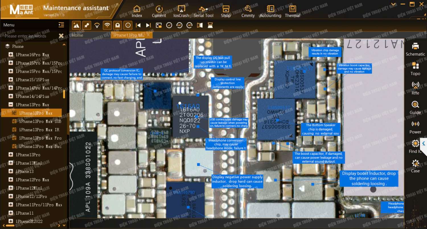Toggle the mountain image toolbar button
The height and width of the screenshot is (229, 427).
click(x=76, y=25)
